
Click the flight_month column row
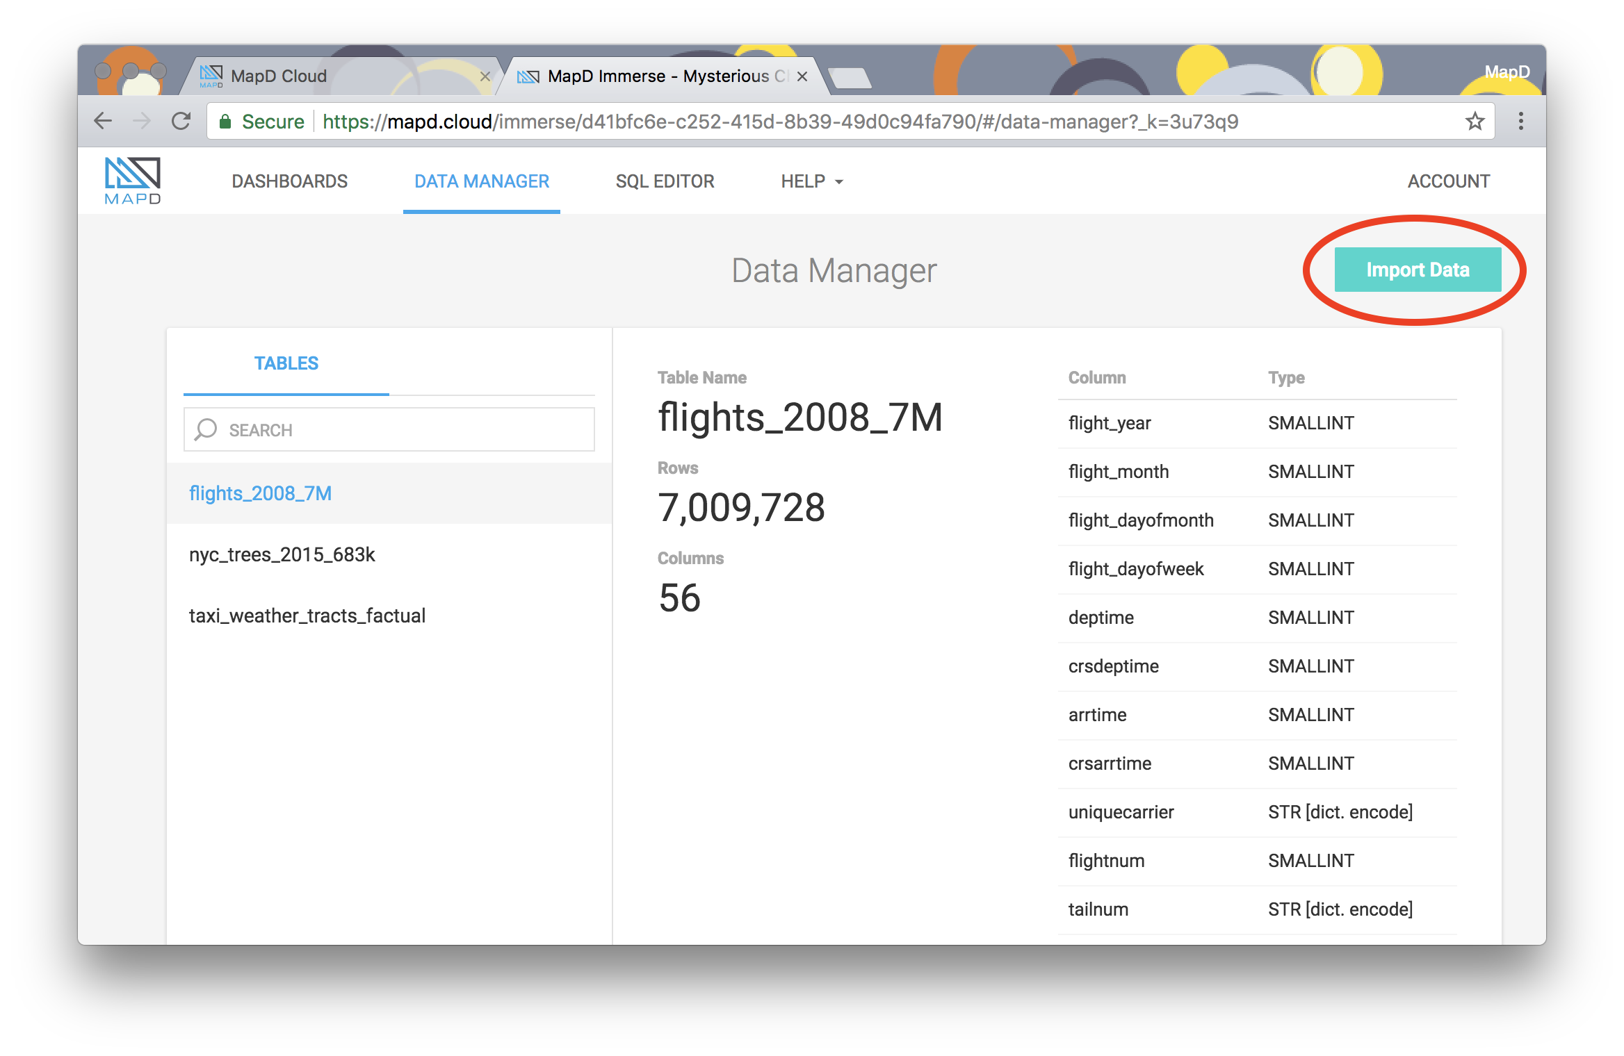tap(1257, 472)
